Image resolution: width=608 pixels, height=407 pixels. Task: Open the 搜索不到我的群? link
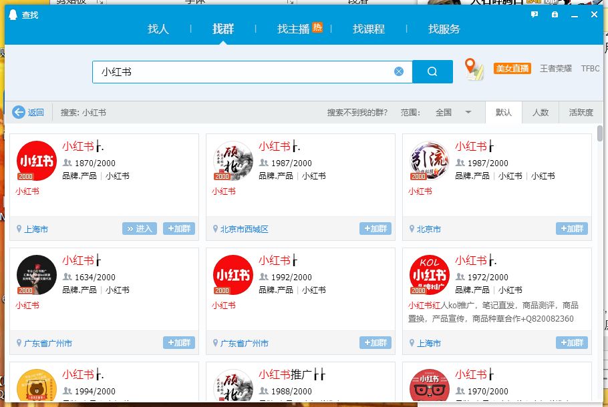click(357, 112)
